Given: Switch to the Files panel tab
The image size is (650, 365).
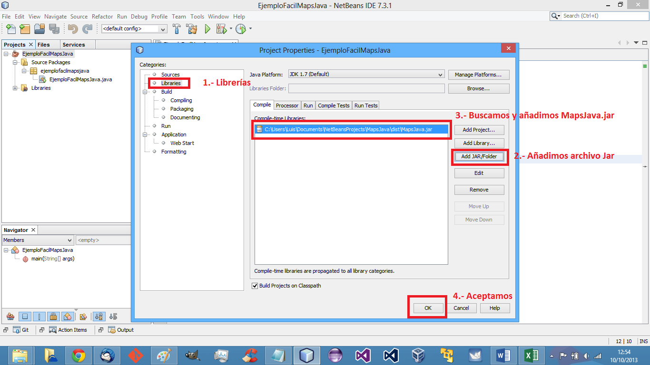Looking at the screenshot, I should (43, 45).
